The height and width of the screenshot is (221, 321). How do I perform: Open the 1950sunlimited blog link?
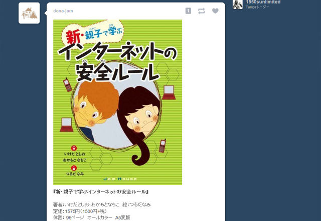click(263, 2)
